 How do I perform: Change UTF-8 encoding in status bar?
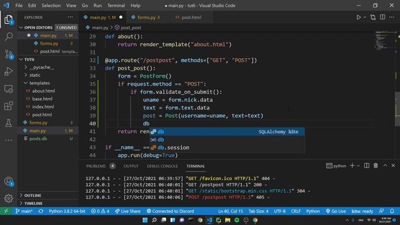(279, 211)
